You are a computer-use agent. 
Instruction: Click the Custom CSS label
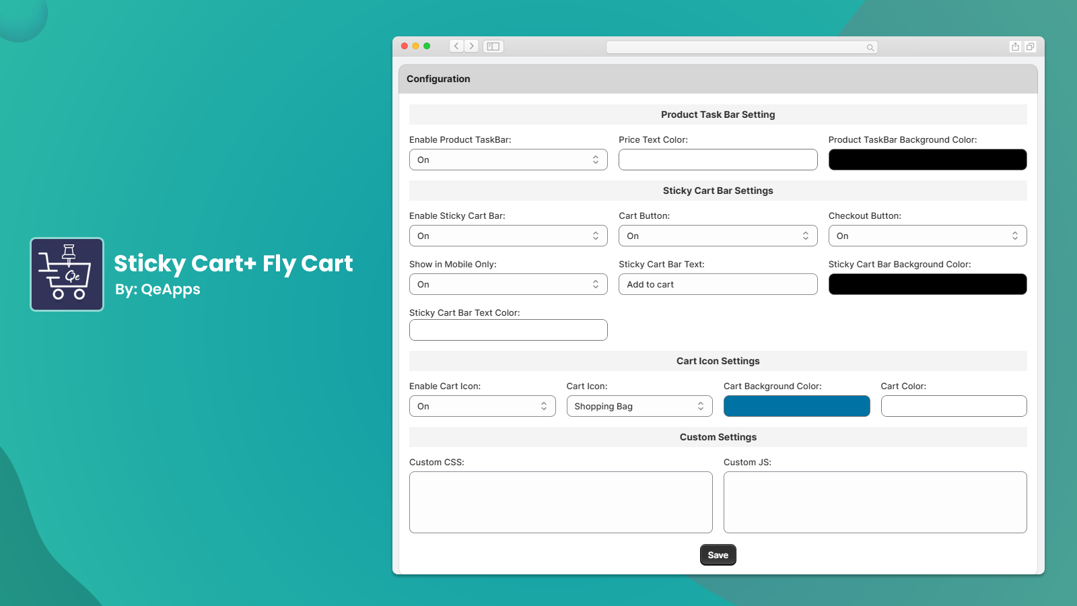point(437,463)
